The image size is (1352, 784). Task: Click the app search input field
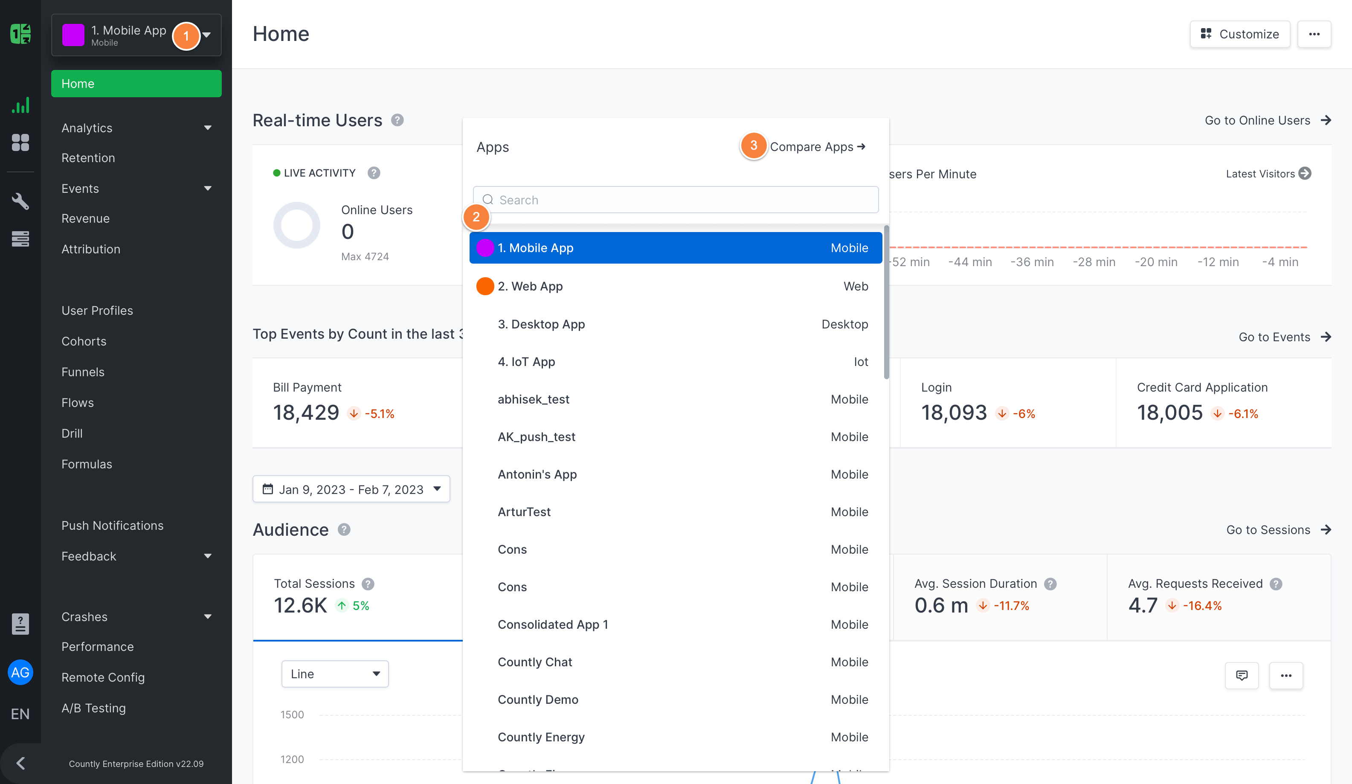pyautogui.click(x=676, y=200)
